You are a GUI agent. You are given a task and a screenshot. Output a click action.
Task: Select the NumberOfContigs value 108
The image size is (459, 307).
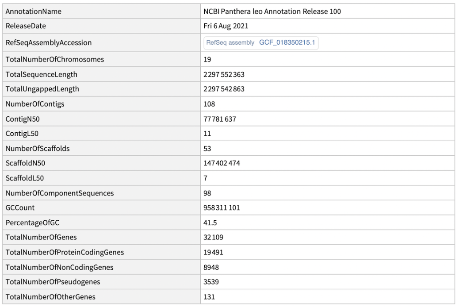[x=209, y=104]
